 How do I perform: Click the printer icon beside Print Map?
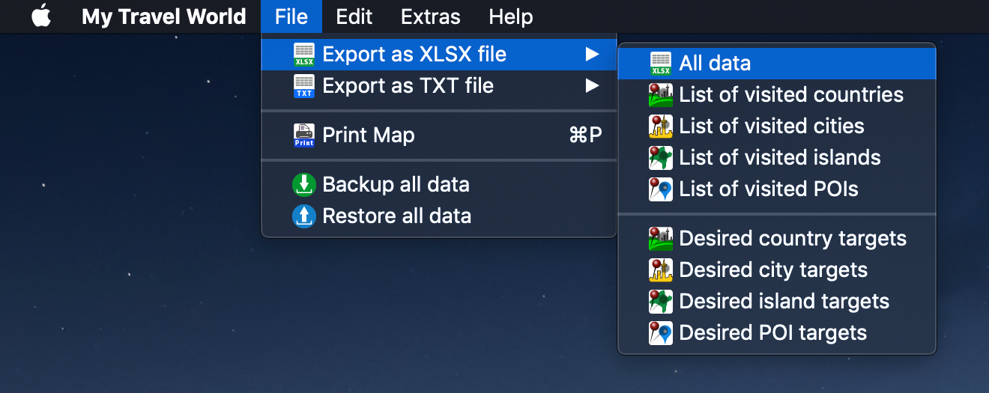coord(304,135)
